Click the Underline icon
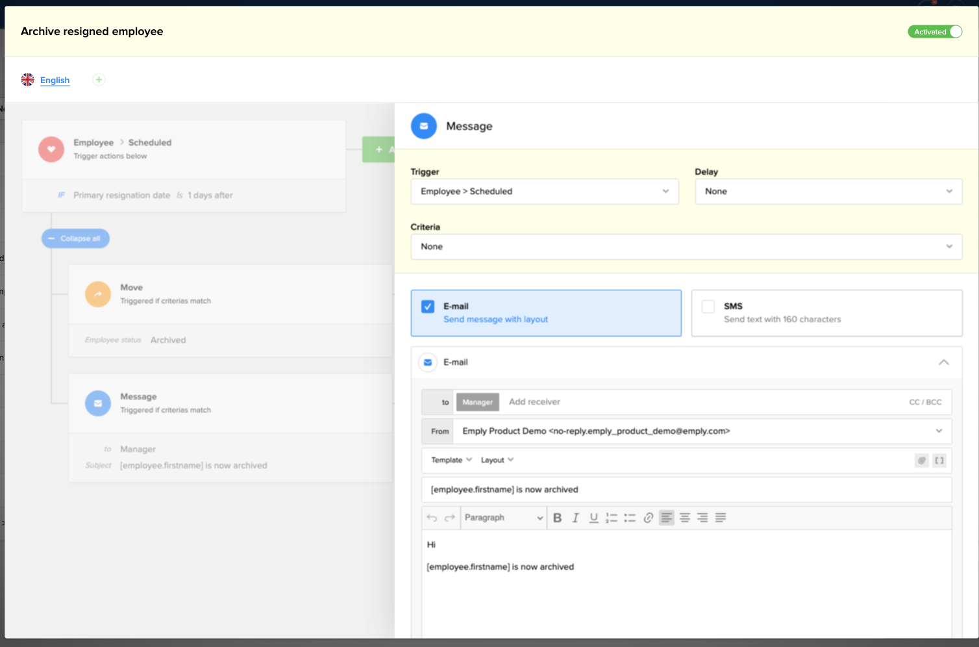979x647 pixels. tap(593, 518)
